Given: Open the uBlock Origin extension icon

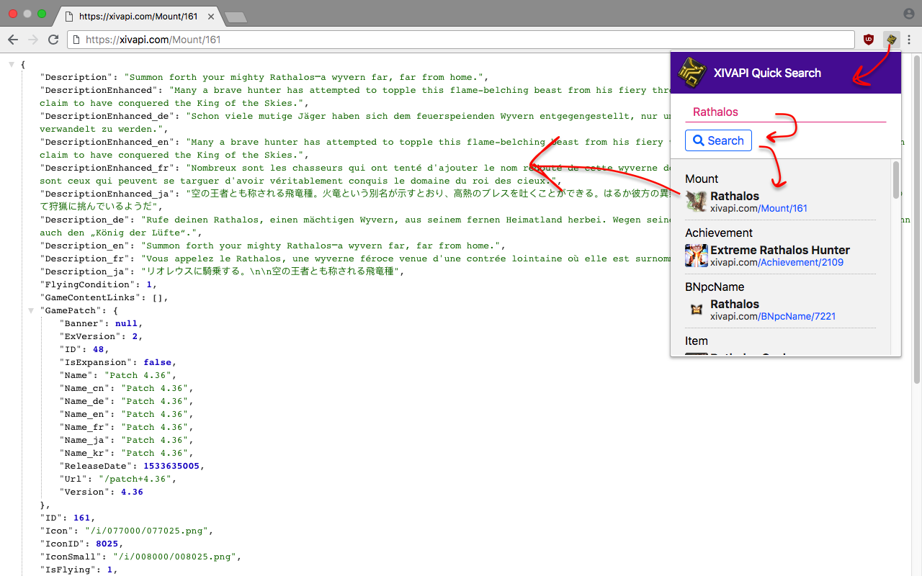Looking at the screenshot, I should [x=869, y=40].
